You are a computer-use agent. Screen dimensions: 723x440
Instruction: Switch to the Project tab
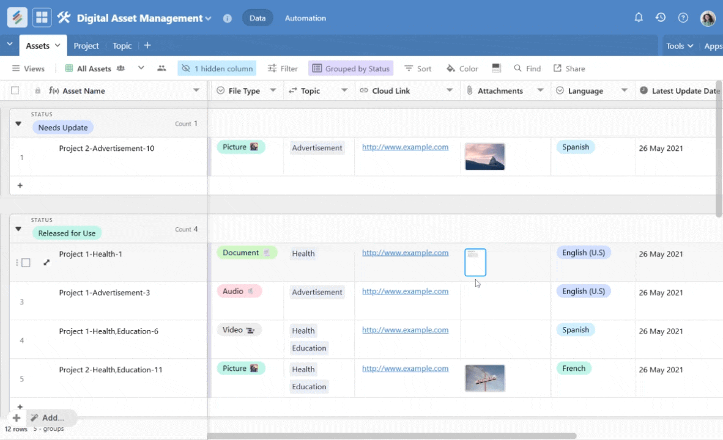click(86, 46)
